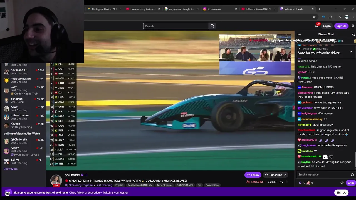356x200 pixels.
Task: Bookmark this page with the star
Action: 314,17
